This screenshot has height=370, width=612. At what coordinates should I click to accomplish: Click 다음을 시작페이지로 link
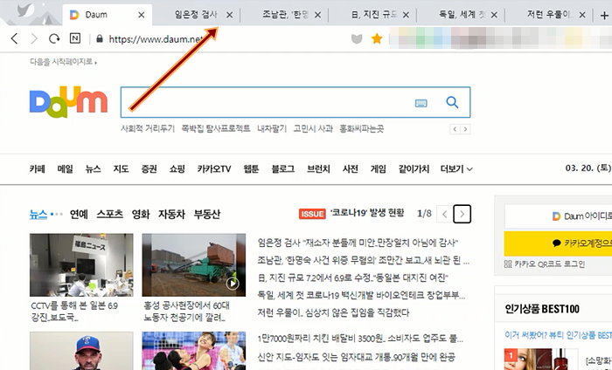[63, 62]
